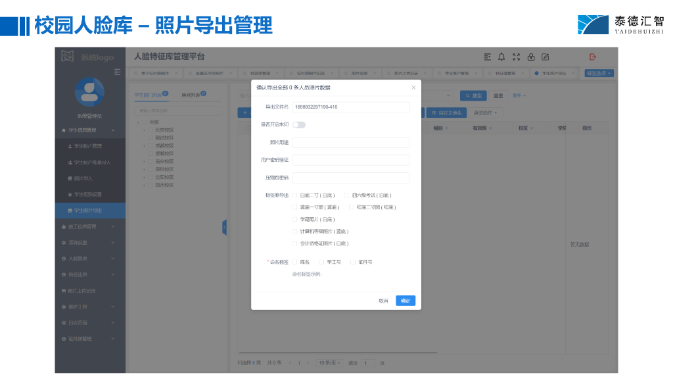Screen dimensions: 673x379
Task: Click the 压缩包密码 input field
Action: pyautogui.click(x=351, y=178)
